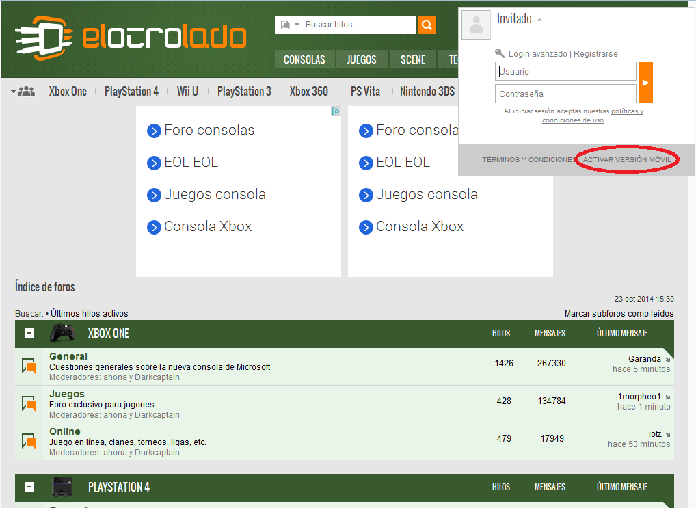Viewport: 696px width, 508px height.
Task: Open the Juegos forum link
Action: click(67, 394)
